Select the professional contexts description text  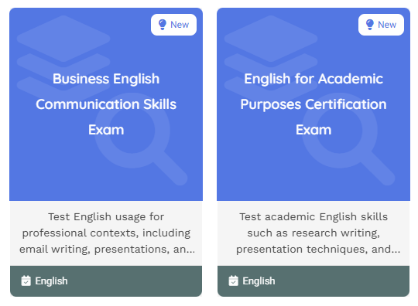point(106,233)
